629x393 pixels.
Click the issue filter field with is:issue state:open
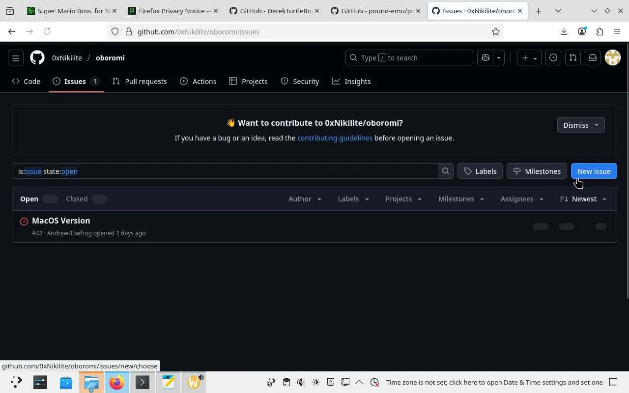(x=225, y=171)
